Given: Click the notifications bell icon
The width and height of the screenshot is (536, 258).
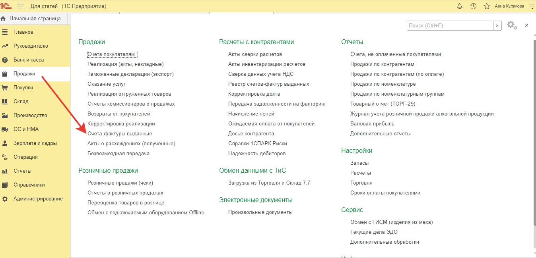Looking at the screenshot, I should coord(460,6).
